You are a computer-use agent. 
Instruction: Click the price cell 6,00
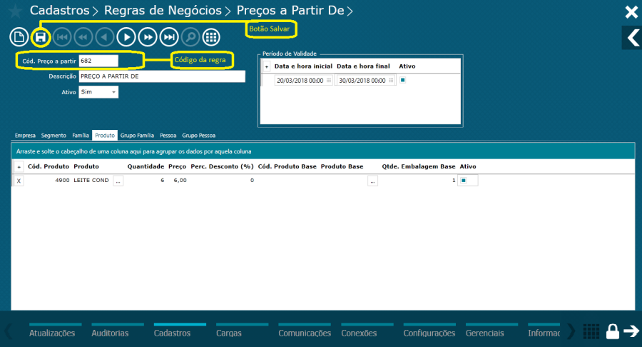pyautogui.click(x=180, y=180)
